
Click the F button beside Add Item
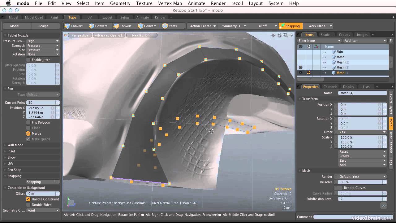click(391, 41)
